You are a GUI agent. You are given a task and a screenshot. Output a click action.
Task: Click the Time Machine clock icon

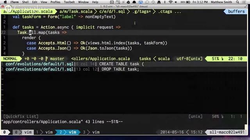[153, 2]
